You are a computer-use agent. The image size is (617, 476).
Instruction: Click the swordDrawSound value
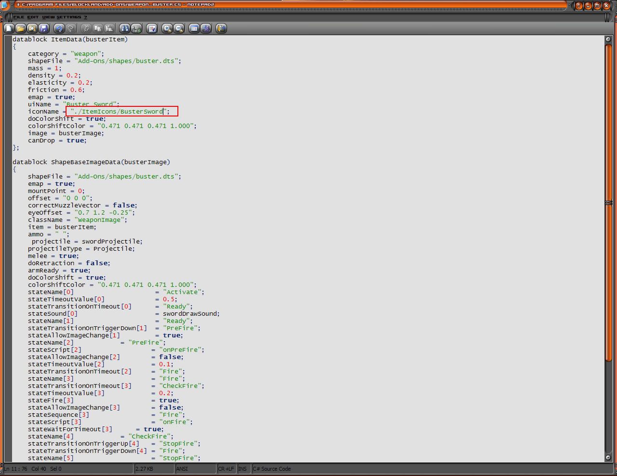190,314
